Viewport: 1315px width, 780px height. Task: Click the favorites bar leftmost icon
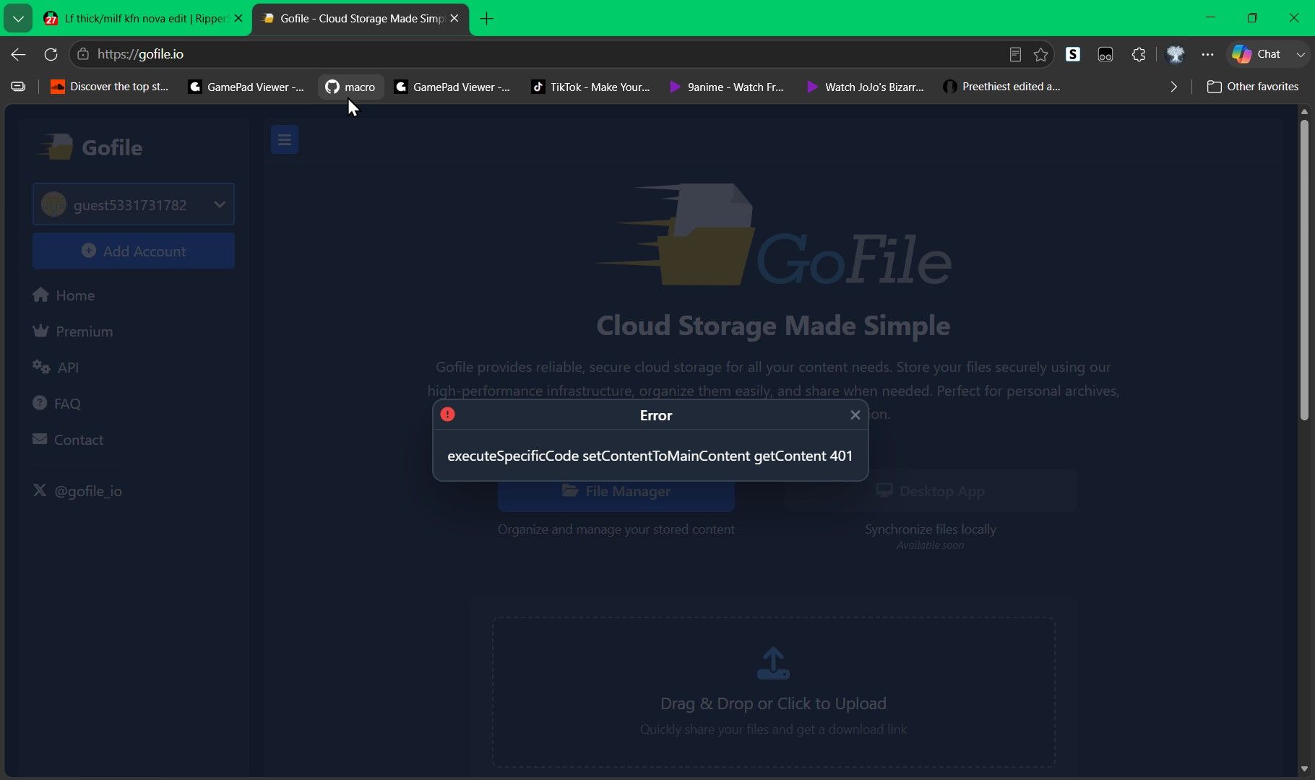coord(18,87)
